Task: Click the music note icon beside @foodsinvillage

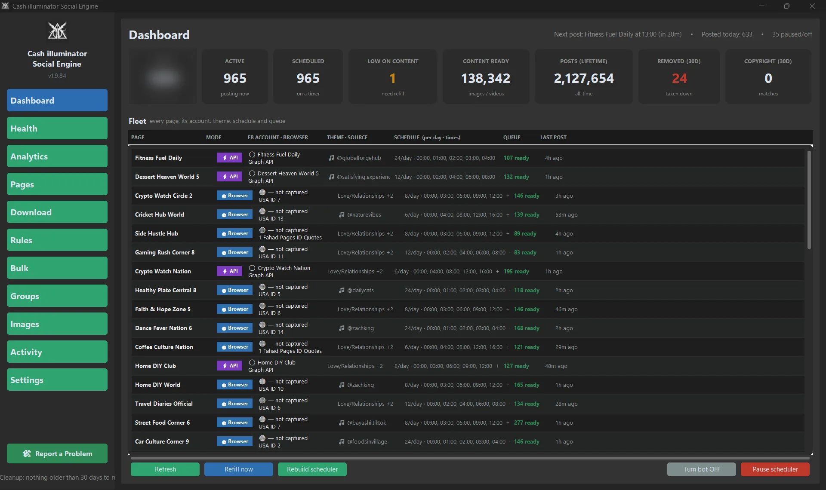Action: click(x=342, y=442)
